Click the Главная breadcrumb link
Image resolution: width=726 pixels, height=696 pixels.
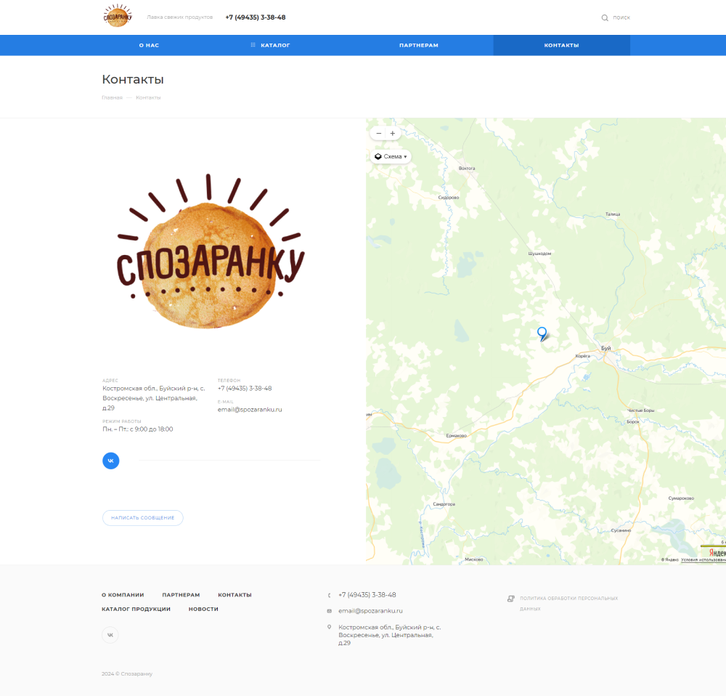point(112,97)
